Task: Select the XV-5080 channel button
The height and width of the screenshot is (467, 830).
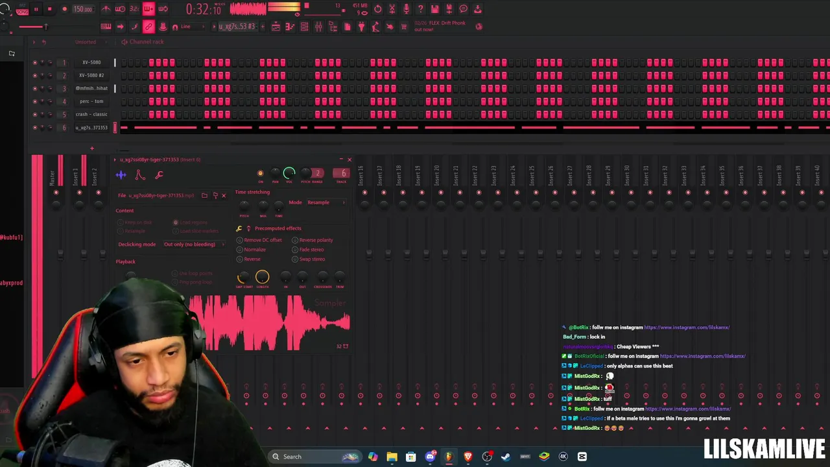Action: 91,62
